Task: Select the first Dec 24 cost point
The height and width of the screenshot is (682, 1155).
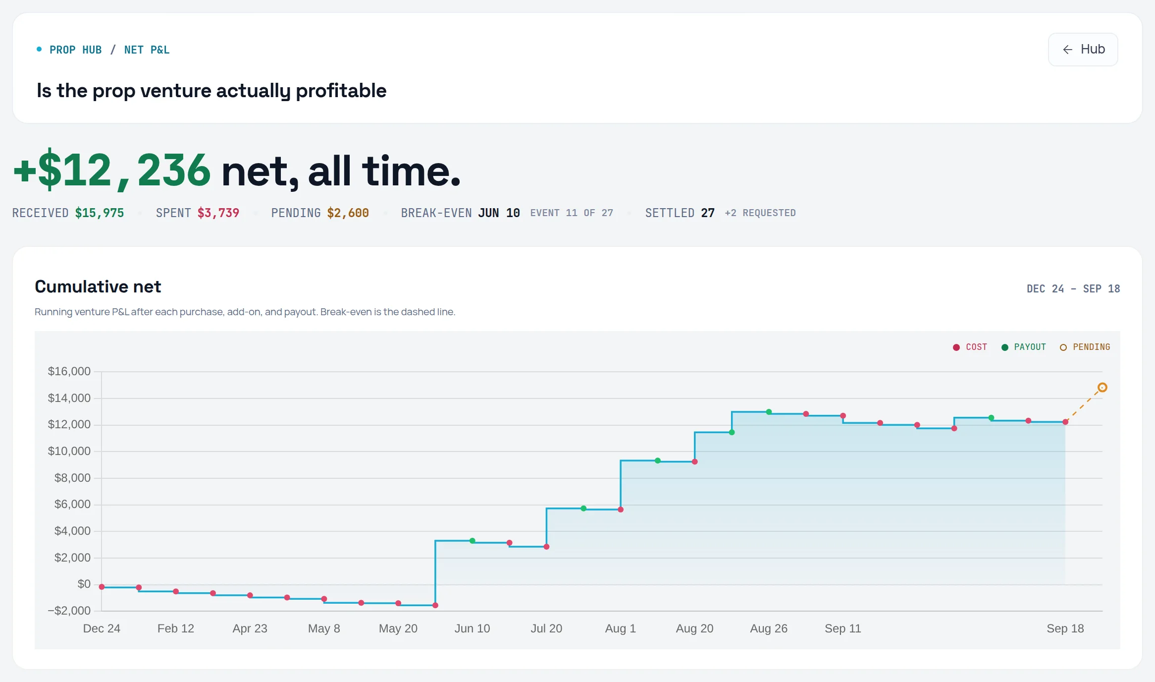Action: (102, 587)
